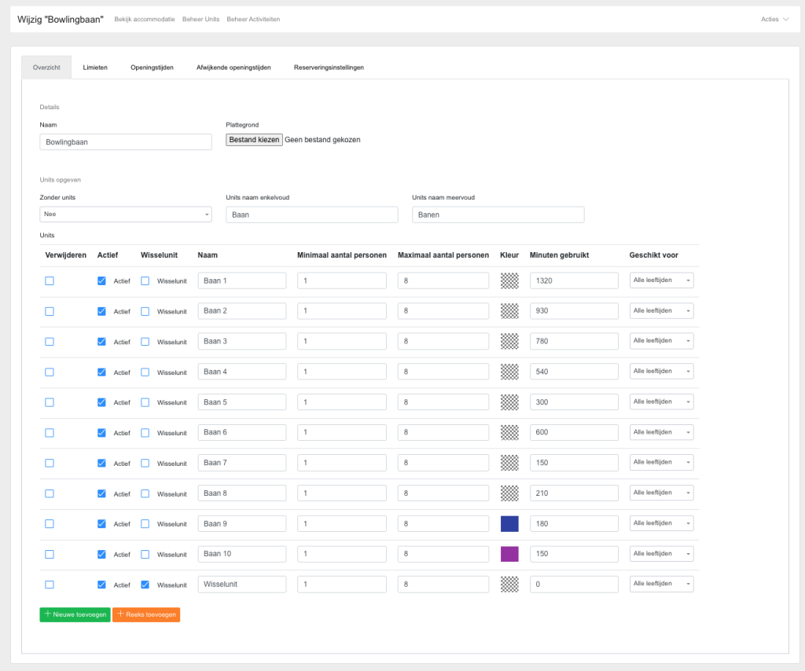Open the Geschikt voor dropdown for Baan 2
Image resolution: width=805 pixels, height=671 pixels.
click(x=661, y=311)
